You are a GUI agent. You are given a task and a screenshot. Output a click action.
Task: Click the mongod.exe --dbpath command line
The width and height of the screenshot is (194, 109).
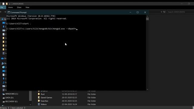coord(42,29)
